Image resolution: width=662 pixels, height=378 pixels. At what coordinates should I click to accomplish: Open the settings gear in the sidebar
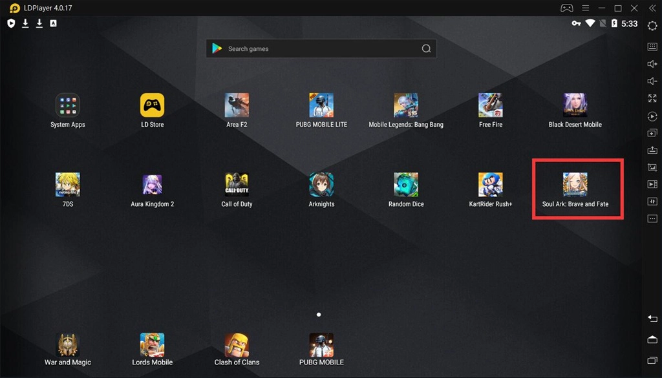click(652, 26)
